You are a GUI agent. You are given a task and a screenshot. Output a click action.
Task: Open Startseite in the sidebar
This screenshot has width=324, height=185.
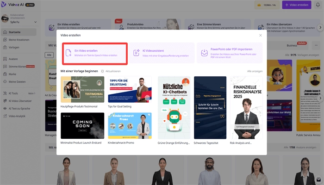(19, 32)
